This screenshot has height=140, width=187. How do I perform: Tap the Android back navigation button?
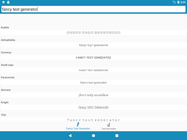click(x=70, y=136)
